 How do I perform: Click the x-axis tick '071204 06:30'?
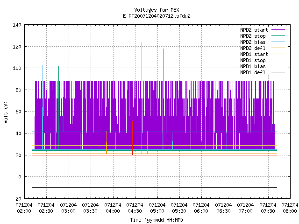pyautogui.click(x=223, y=208)
